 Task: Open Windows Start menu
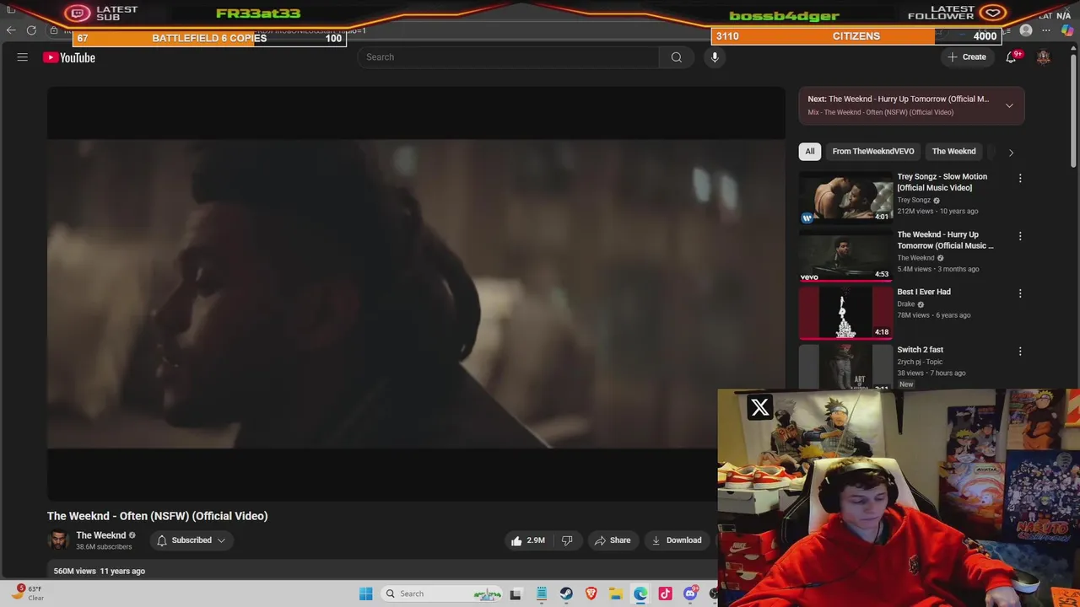pos(366,594)
